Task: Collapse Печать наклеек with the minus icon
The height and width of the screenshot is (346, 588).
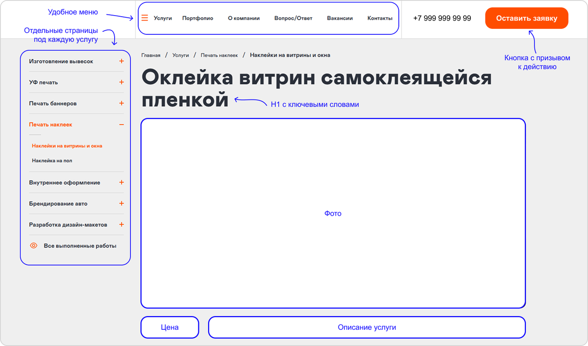Action: 122,124
